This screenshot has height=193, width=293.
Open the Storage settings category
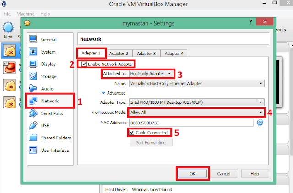point(50,76)
